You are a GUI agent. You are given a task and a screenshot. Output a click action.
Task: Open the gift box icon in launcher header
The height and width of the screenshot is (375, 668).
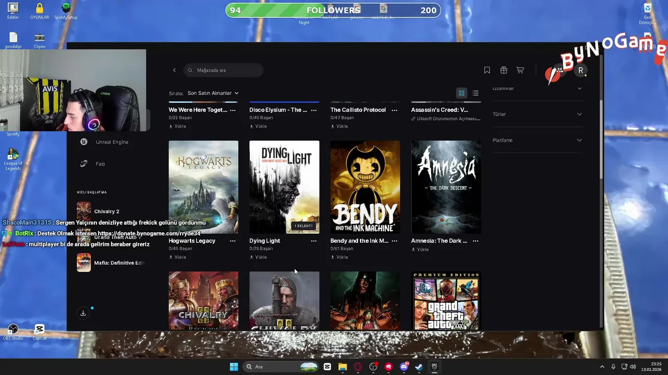point(504,70)
